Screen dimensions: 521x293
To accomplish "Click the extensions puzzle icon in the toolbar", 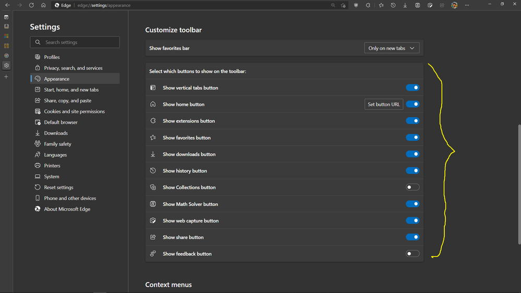I will (368, 5).
